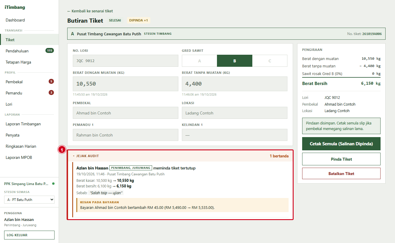The height and width of the screenshot is (243, 395).
Task: Open Ringkasan Harian report
Action: [x=29, y=146]
